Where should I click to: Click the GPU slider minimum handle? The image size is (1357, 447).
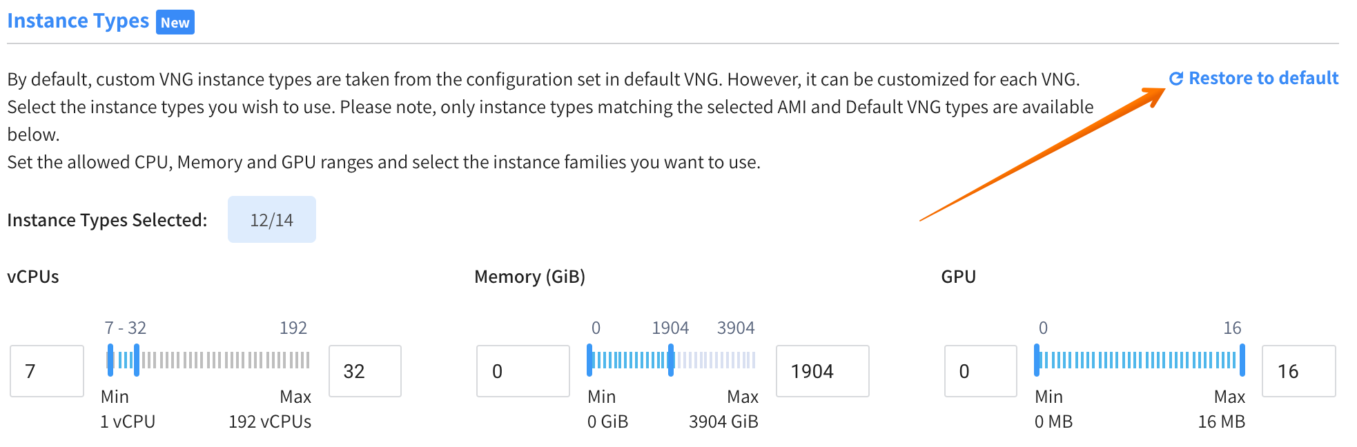tap(1037, 360)
